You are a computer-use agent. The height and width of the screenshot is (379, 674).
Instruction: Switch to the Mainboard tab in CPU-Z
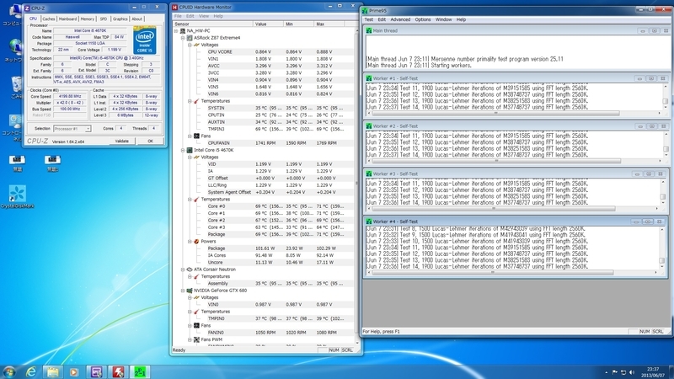[x=67, y=19]
